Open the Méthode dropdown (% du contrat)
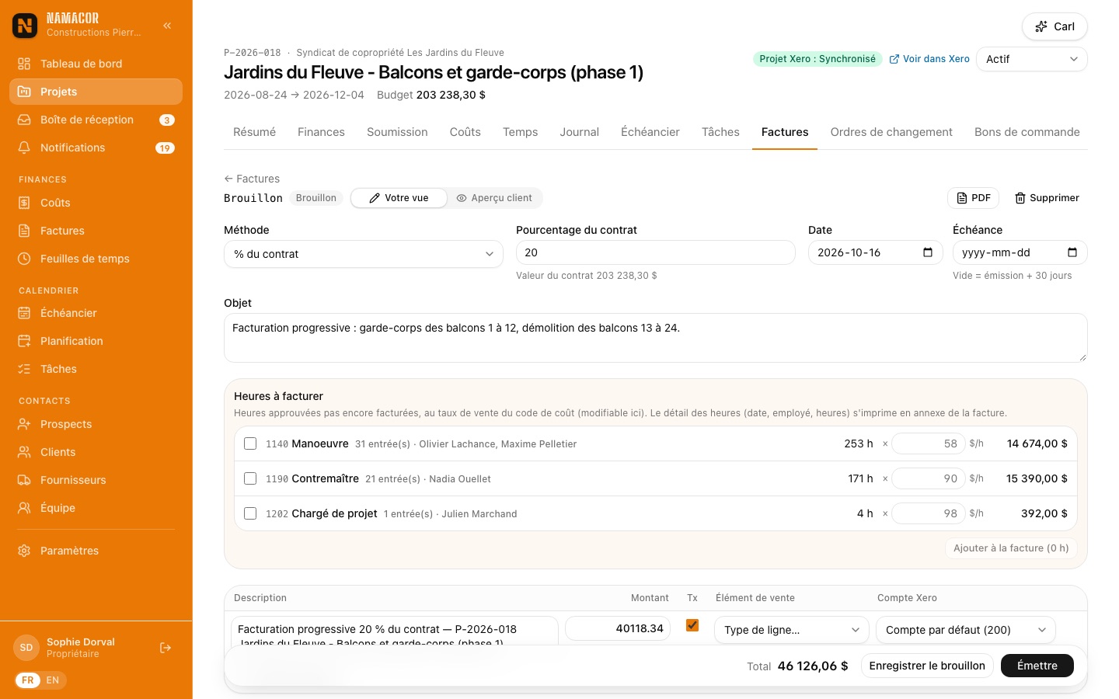Viewport: 1119px width, 699px height. pos(364,254)
